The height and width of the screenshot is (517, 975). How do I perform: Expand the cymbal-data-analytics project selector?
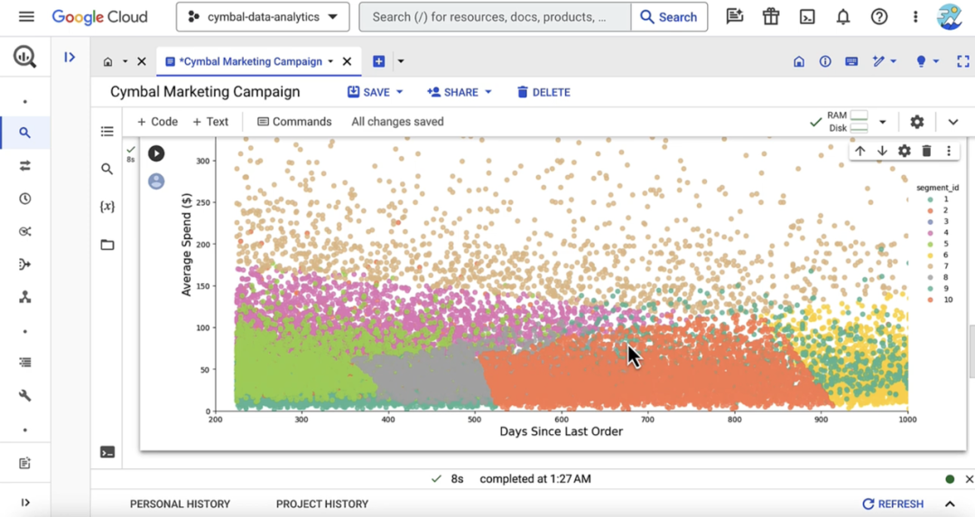[263, 17]
